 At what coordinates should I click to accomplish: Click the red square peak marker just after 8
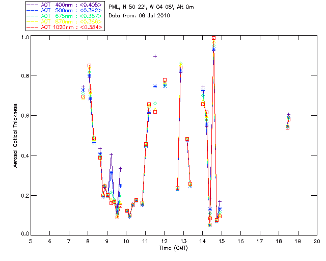(89, 66)
